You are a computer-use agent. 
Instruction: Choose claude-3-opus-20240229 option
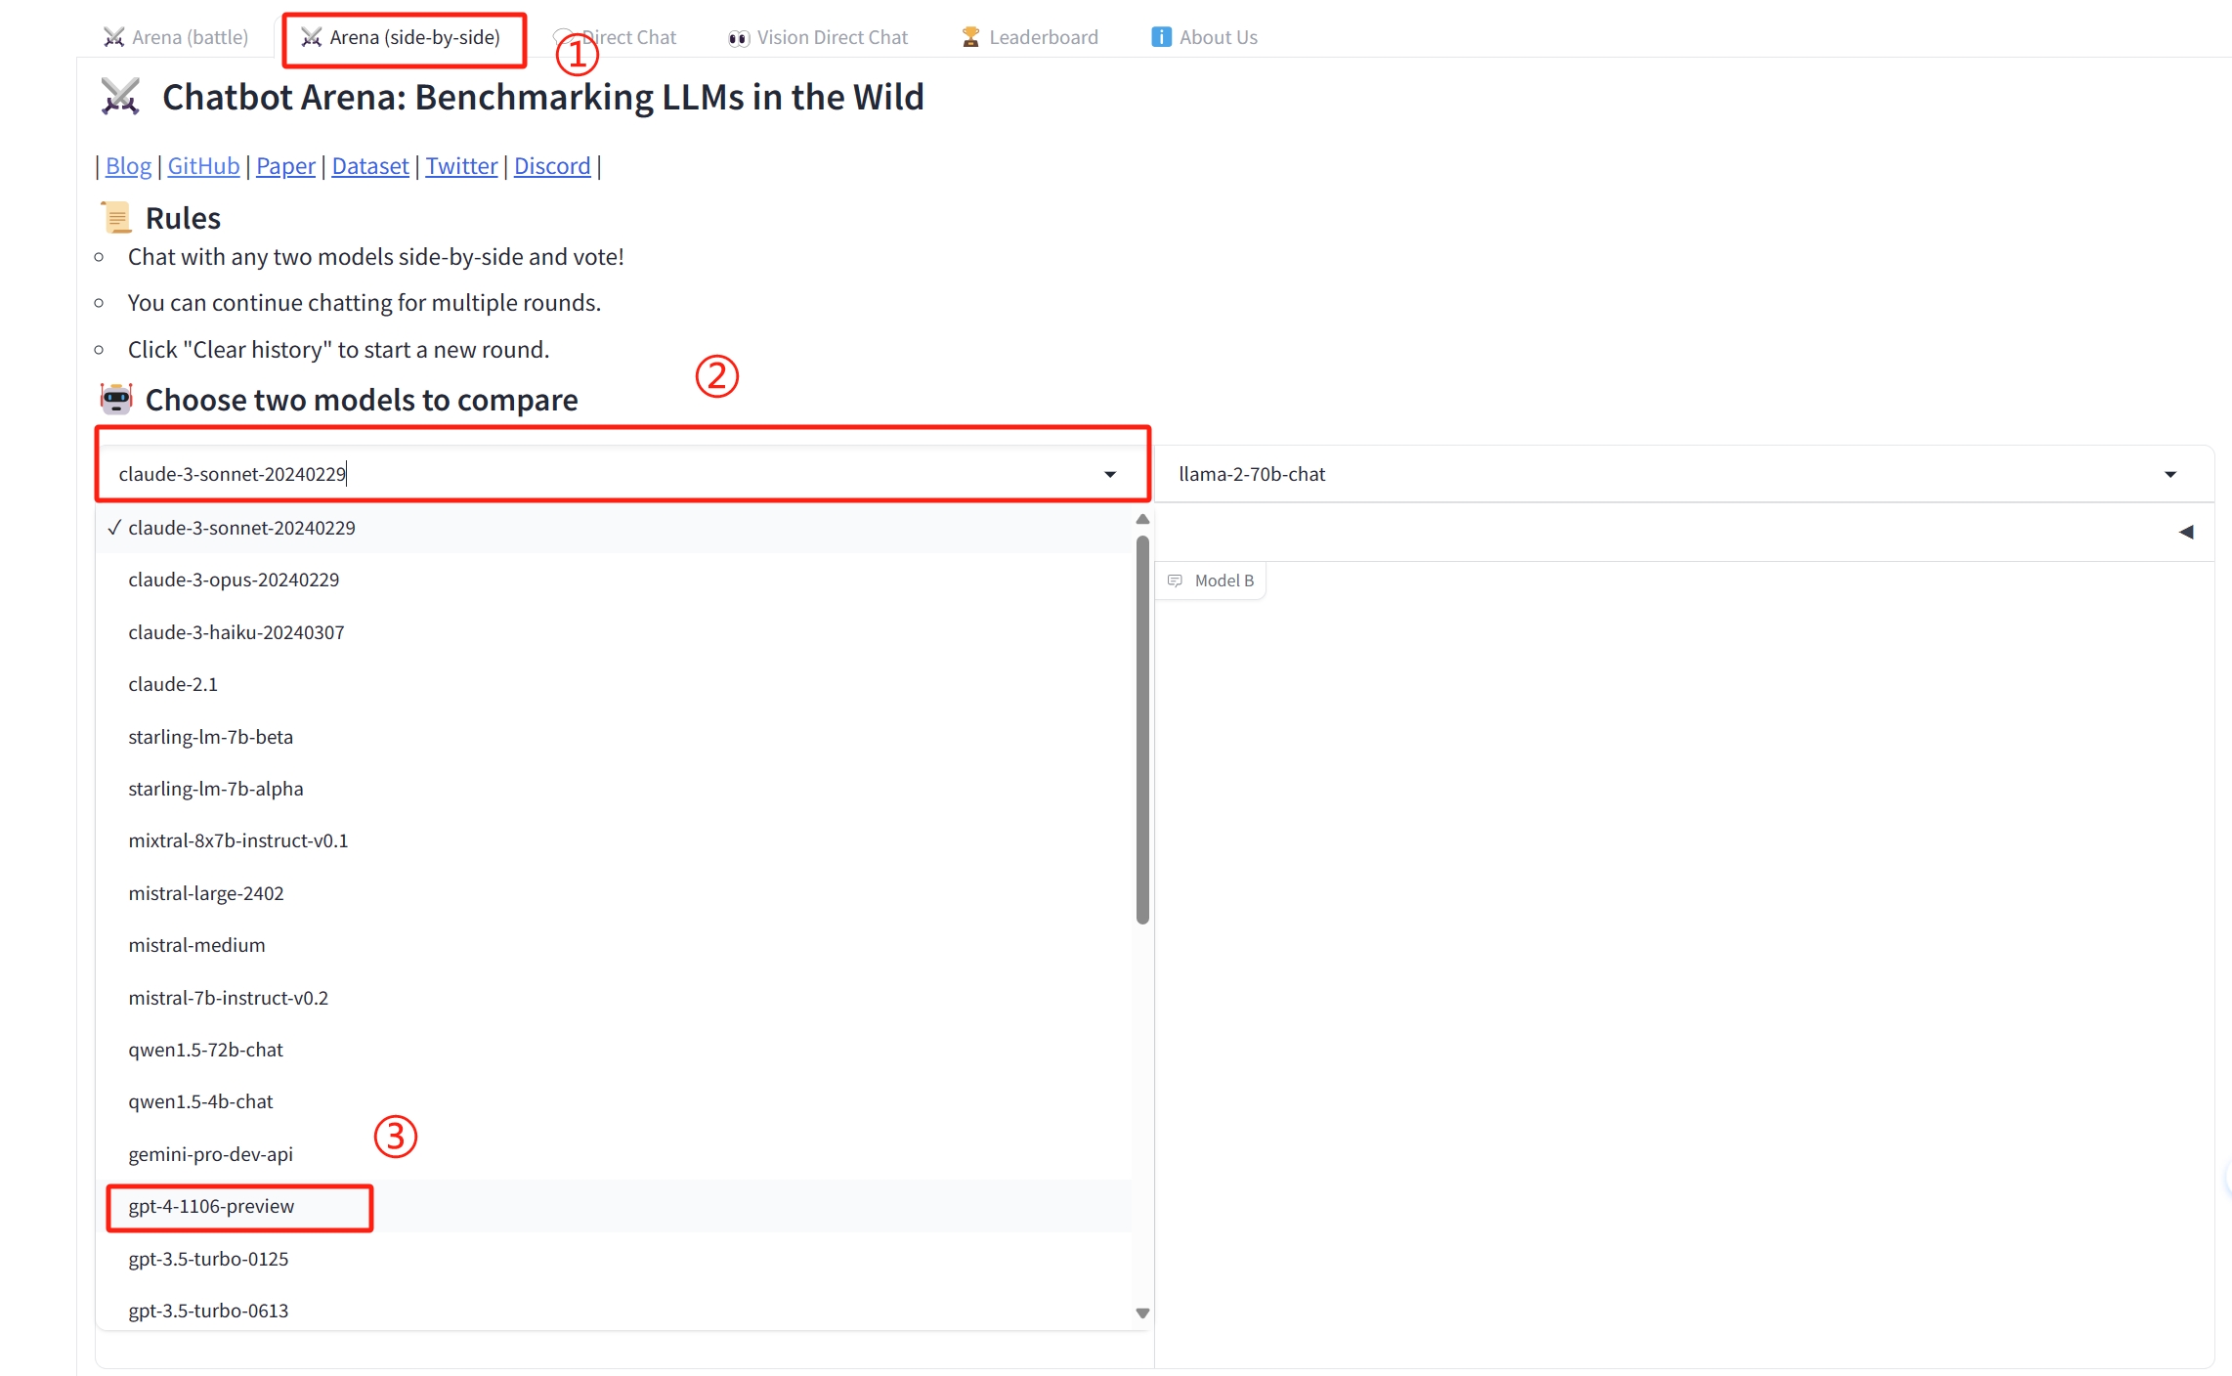pos(234,580)
